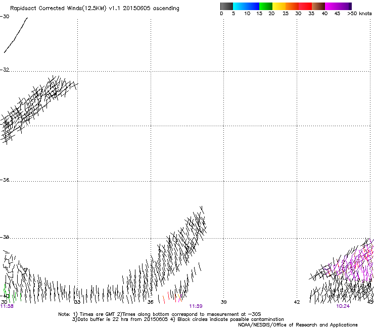Click the '-32' latitude axis label
Image resolution: width=374 pixels, height=328 pixels.
pyautogui.click(x=5, y=70)
